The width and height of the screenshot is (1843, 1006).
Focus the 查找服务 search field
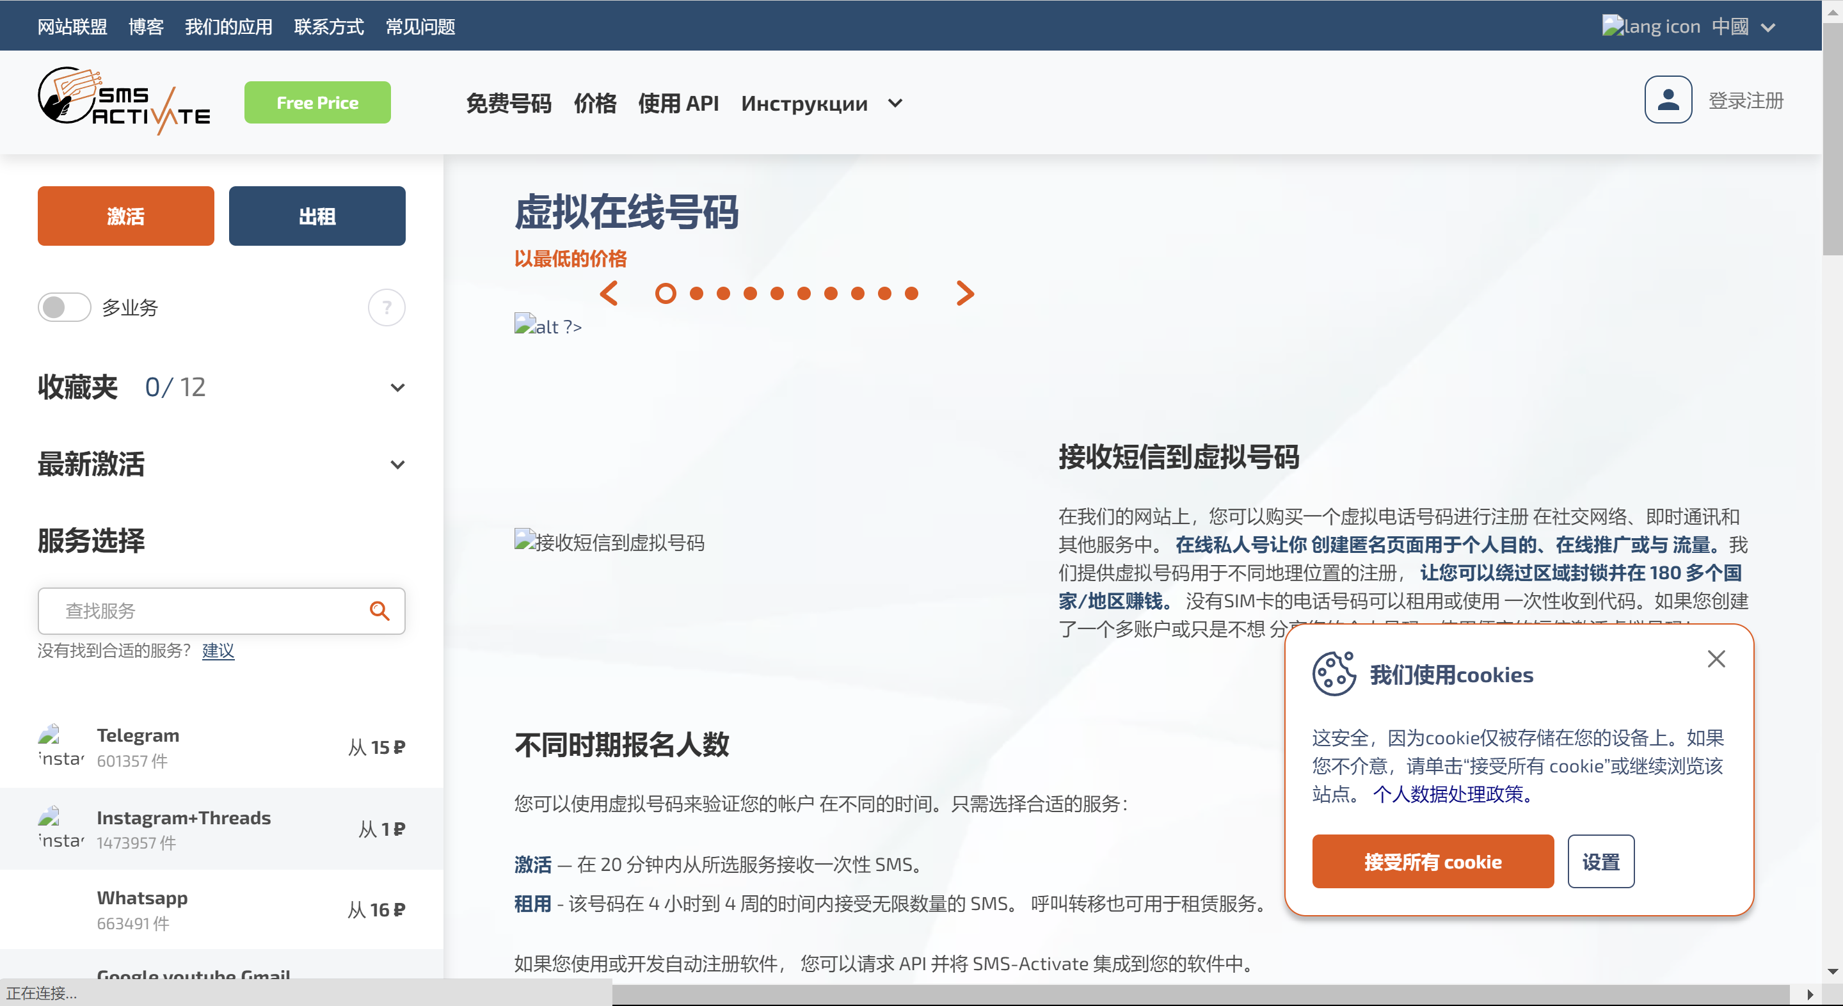pos(221,611)
